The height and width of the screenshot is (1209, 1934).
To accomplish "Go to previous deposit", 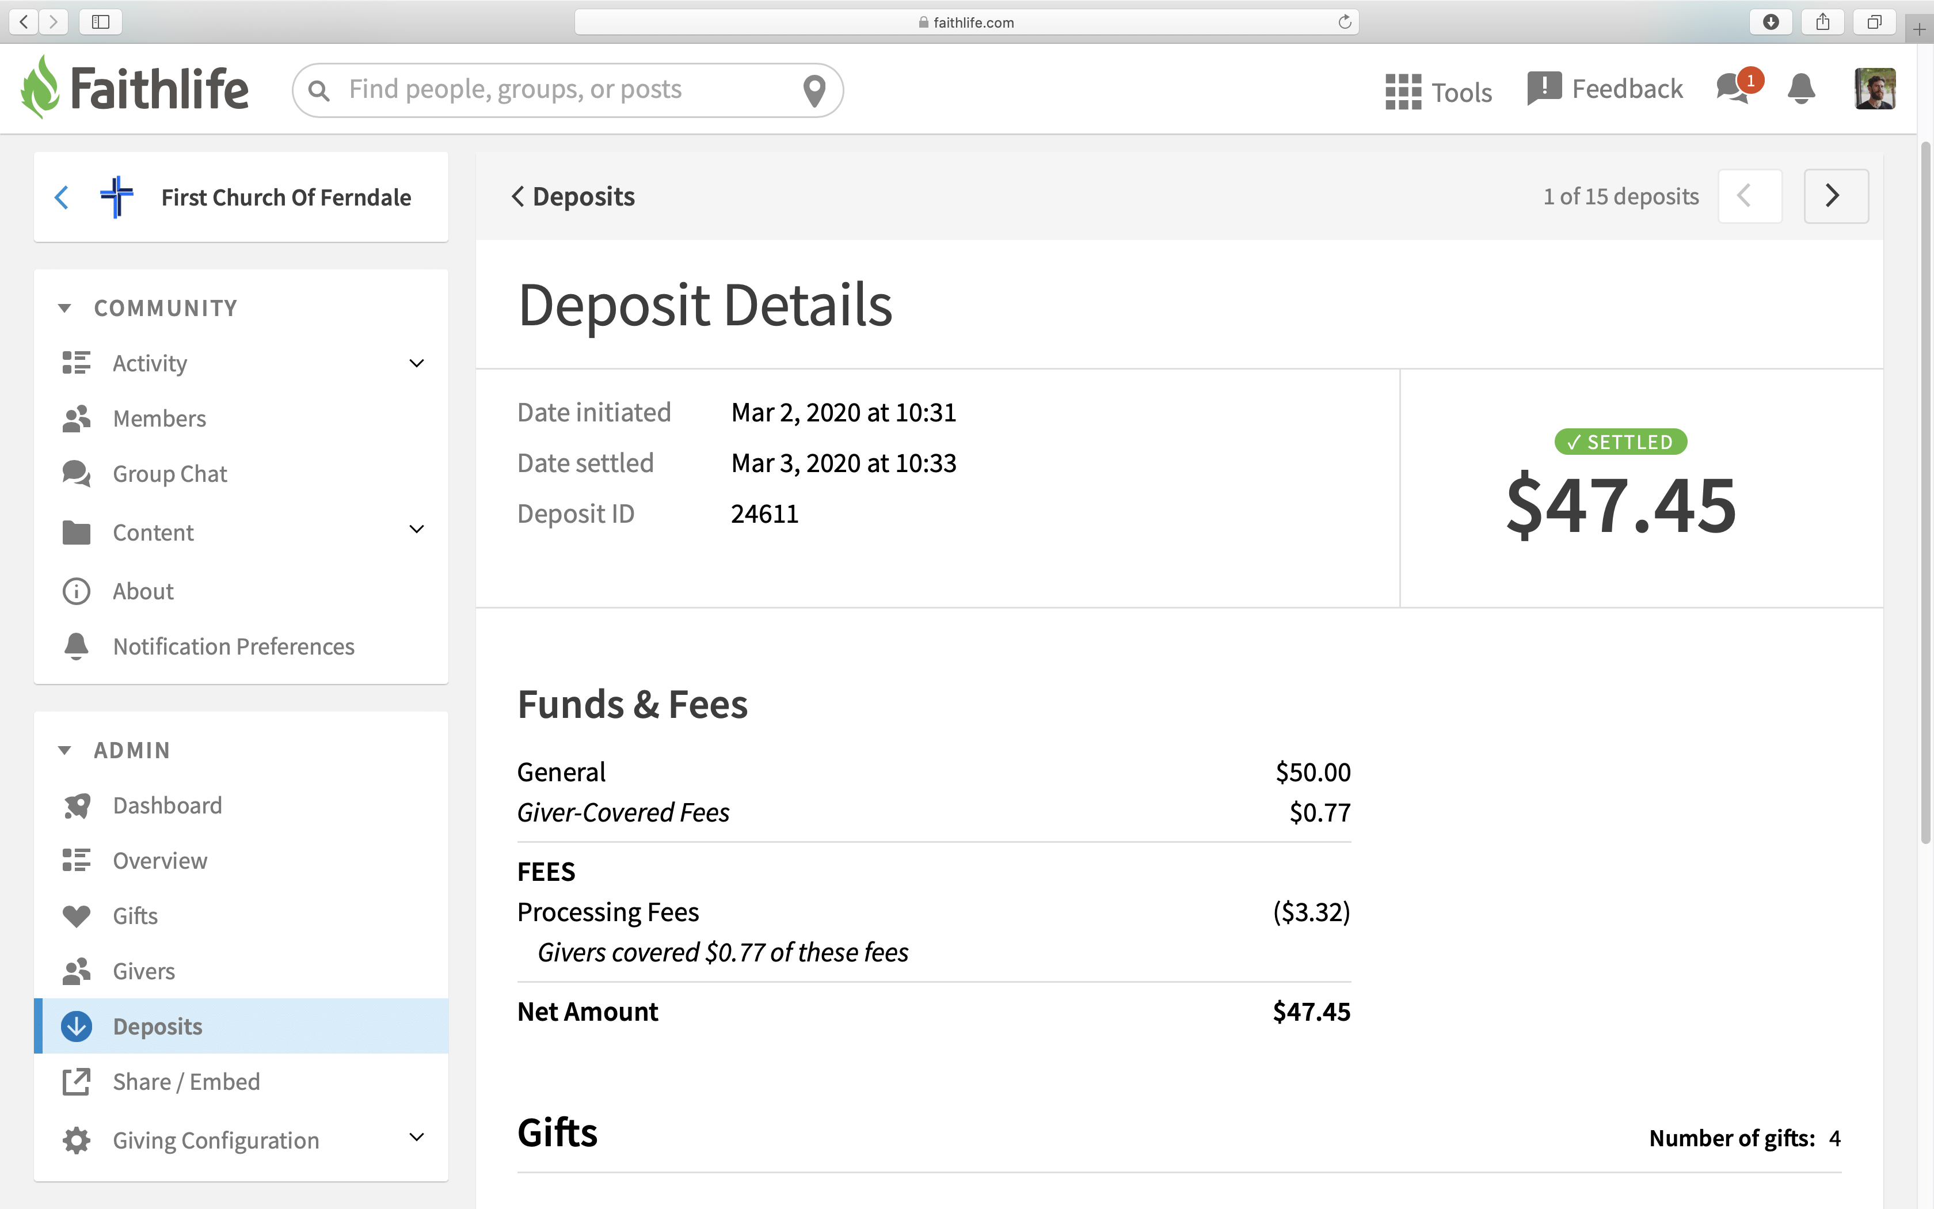I will click(x=1749, y=196).
